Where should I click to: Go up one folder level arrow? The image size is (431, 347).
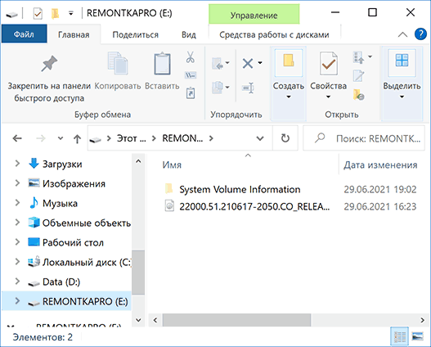coord(77,139)
